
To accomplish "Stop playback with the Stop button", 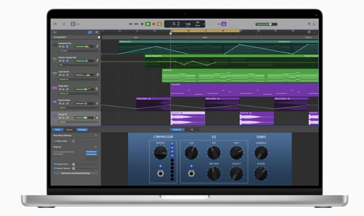I will click(x=142, y=24).
